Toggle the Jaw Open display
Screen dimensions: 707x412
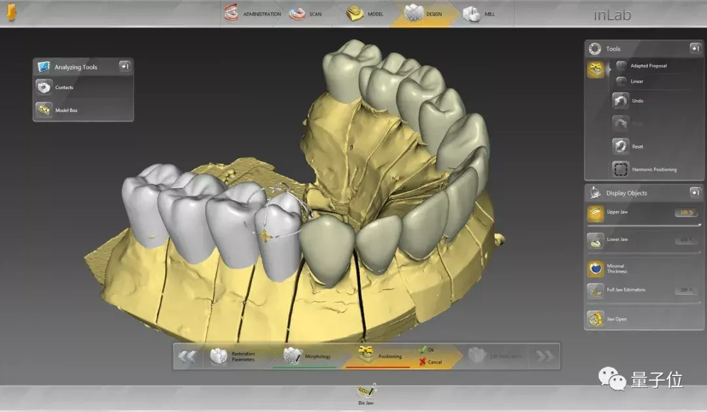[x=596, y=318]
